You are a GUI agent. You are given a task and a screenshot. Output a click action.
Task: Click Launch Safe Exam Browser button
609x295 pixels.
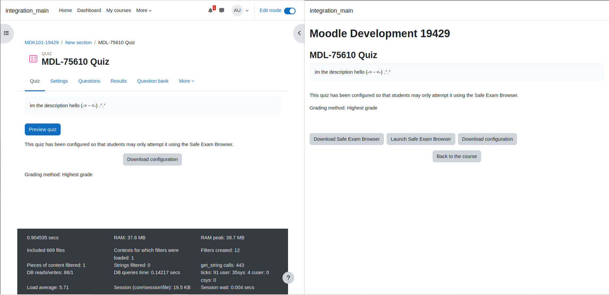pos(421,139)
